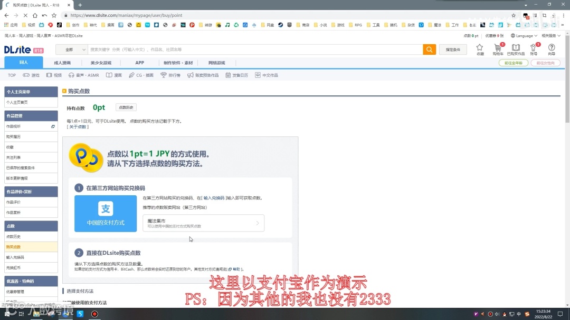The height and width of the screenshot is (320, 570).
Task: Open the 中文作品 item in subnav
Action: coord(267,75)
